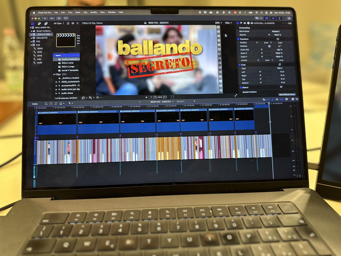Click the Apple logo menu
Viewport: 341px width, 256px height.
34,13
